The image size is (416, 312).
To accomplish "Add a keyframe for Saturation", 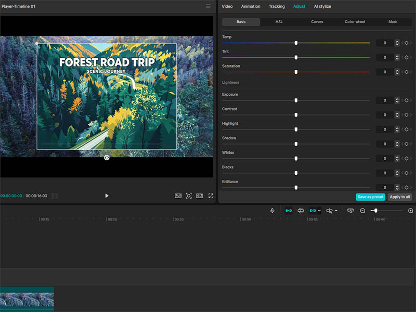I will (x=406, y=72).
